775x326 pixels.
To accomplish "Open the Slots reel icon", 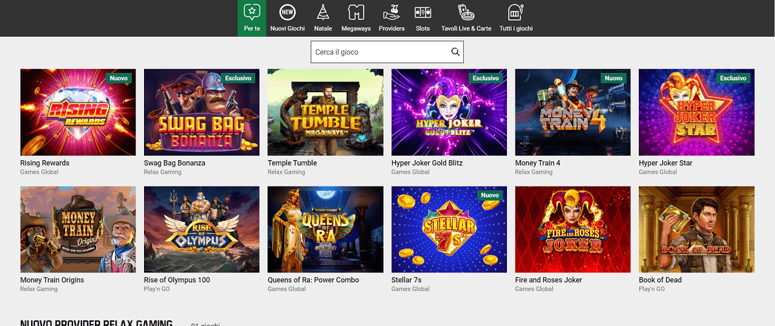I will tap(423, 12).
